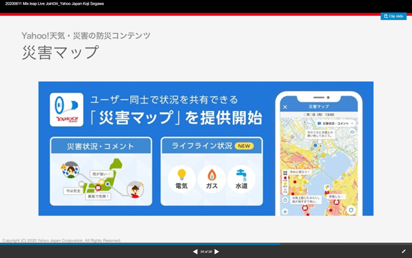This screenshot has width=412, height=258.
Task: Click the plus icon on the phone map
Action: coord(285,211)
